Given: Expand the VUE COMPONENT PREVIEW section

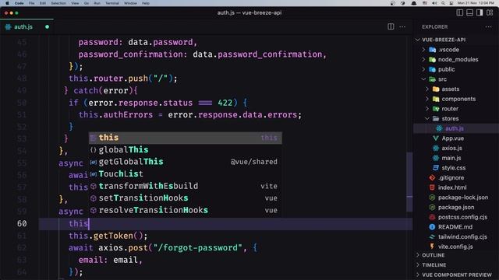Looking at the screenshot, I should (418, 275).
